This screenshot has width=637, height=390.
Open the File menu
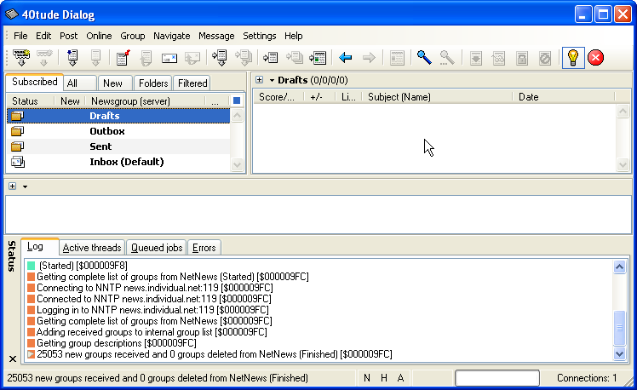20,36
